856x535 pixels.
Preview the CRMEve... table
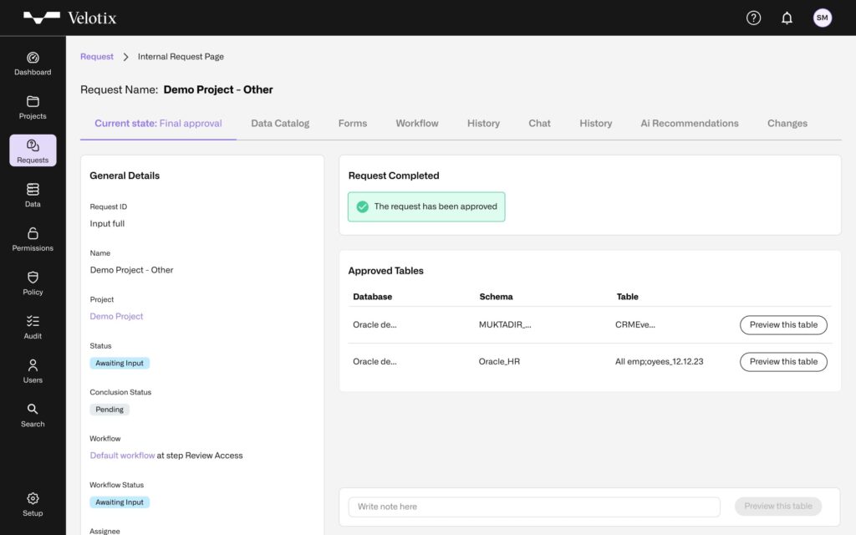point(783,325)
